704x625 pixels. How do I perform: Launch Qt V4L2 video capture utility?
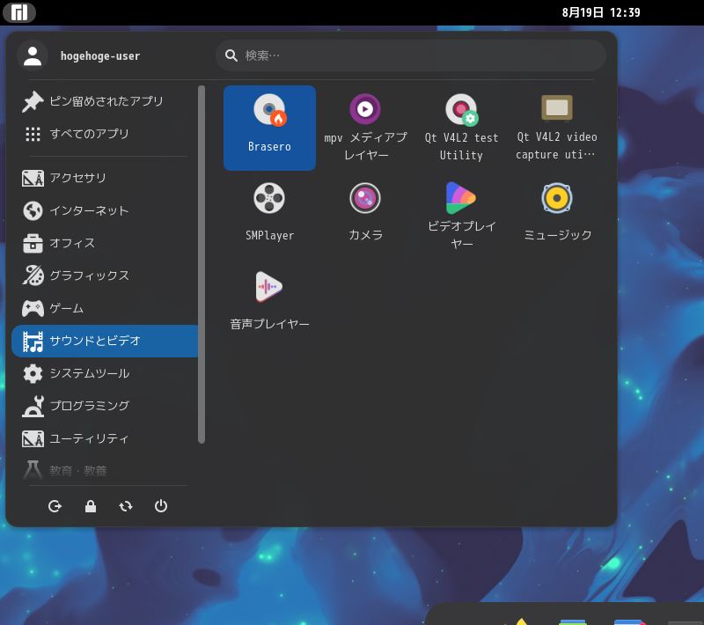point(557,128)
